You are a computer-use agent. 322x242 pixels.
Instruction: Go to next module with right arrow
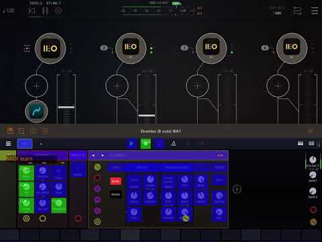(103, 155)
